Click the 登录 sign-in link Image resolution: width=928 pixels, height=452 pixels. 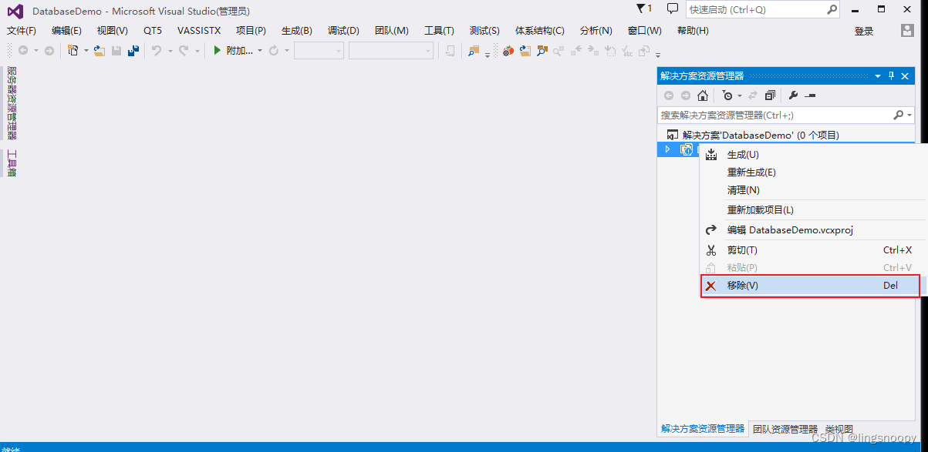pos(864,31)
